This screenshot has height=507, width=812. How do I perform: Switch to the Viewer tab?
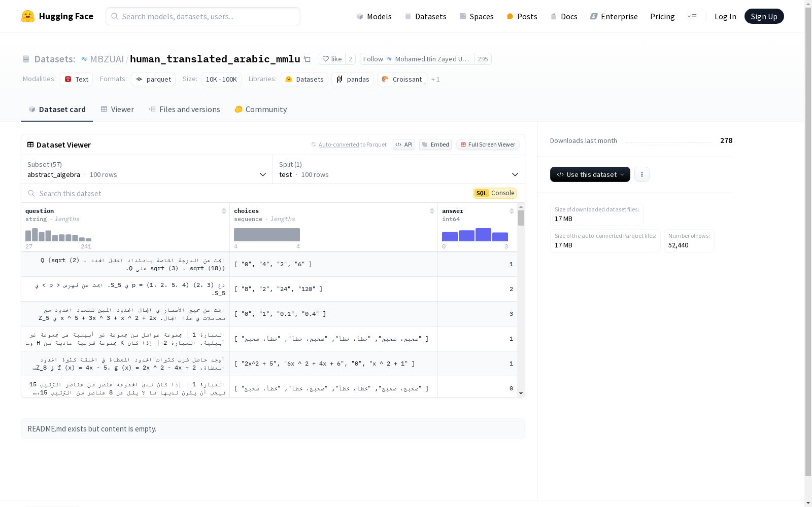(x=117, y=110)
